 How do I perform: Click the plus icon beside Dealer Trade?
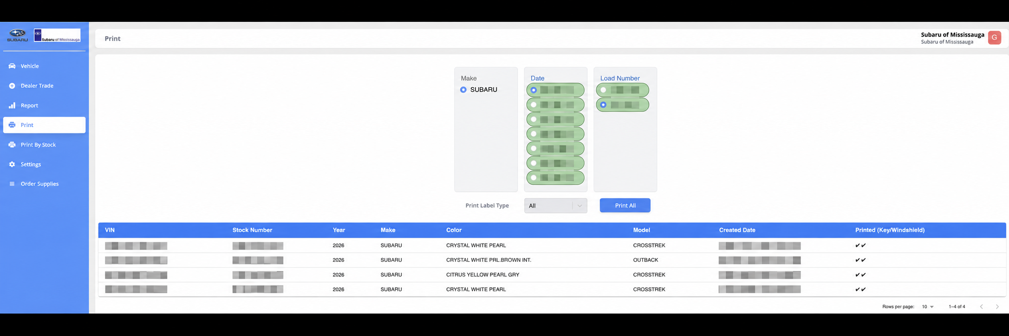click(x=12, y=86)
